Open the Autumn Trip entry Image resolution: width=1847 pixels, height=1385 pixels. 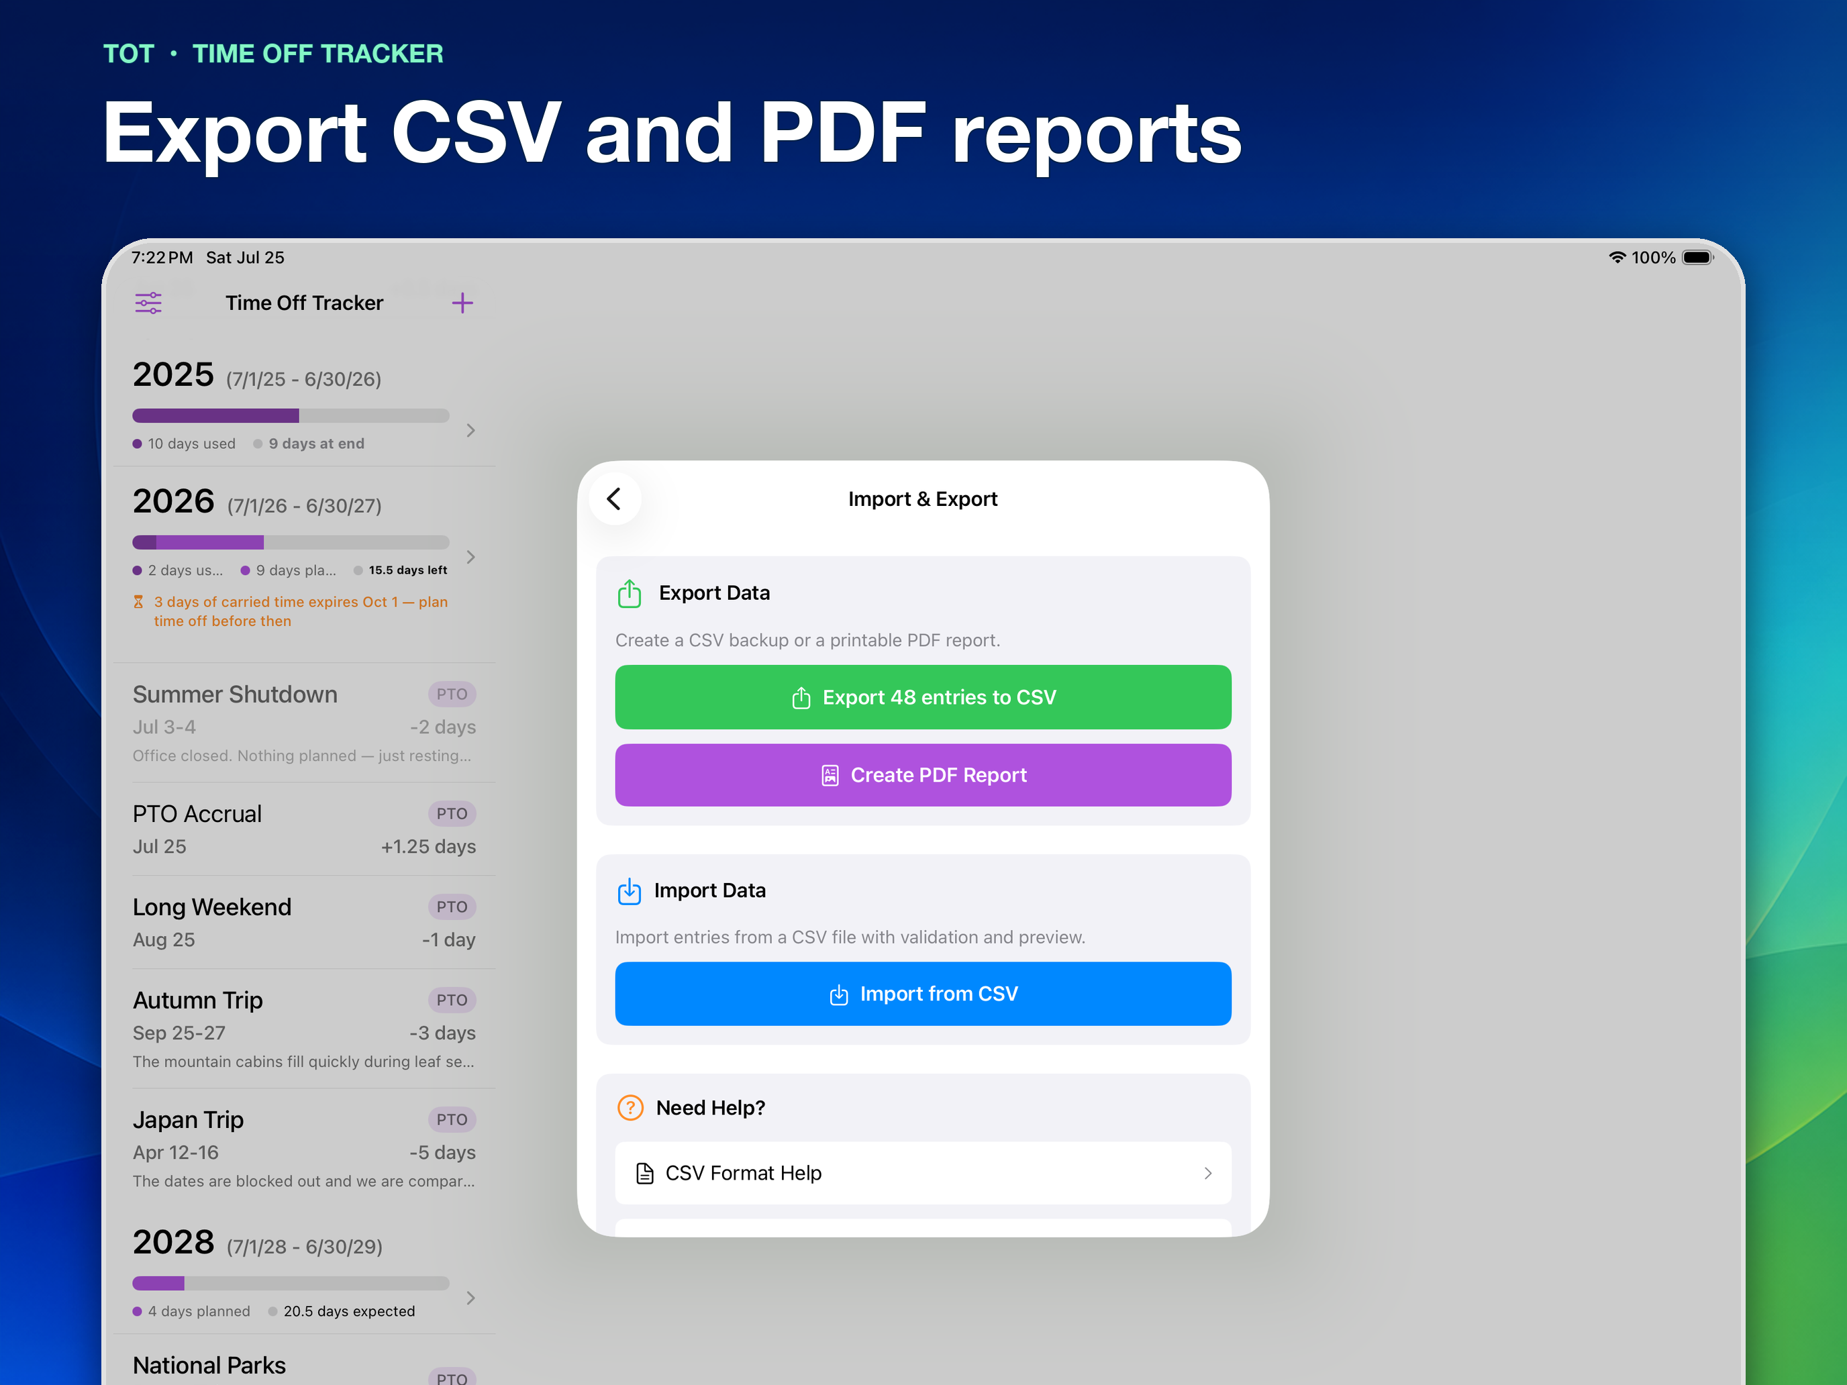304,1029
